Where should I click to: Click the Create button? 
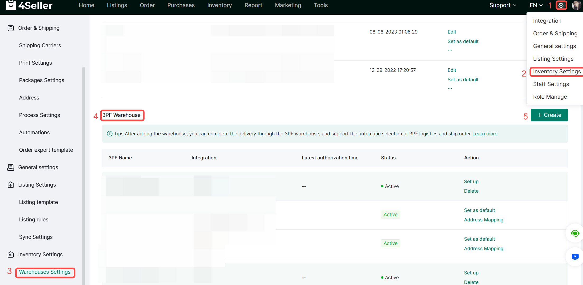click(x=549, y=115)
